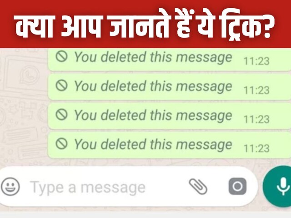This screenshot has height=218, width=291.
Task: Open the camera icon in message bar
Action: tap(237, 186)
